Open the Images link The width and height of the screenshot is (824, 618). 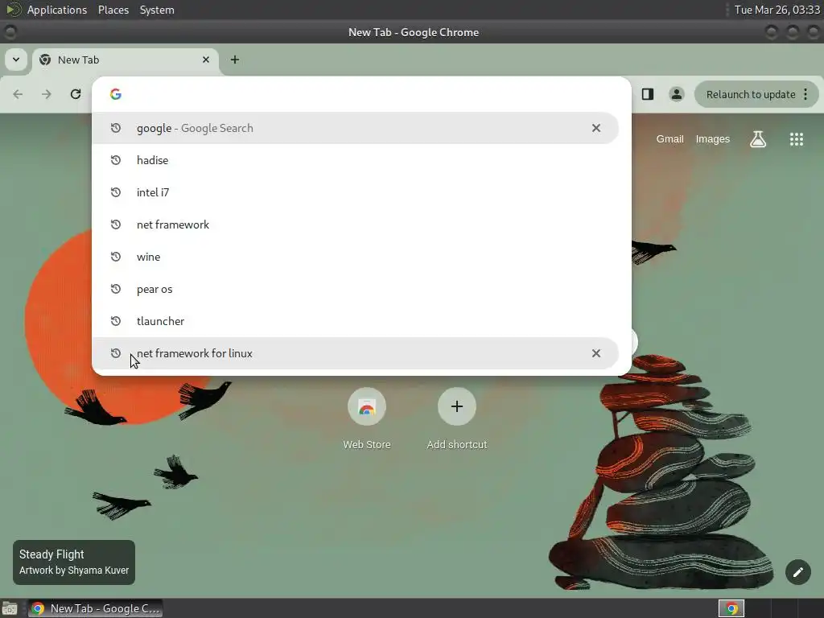pos(713,139)
